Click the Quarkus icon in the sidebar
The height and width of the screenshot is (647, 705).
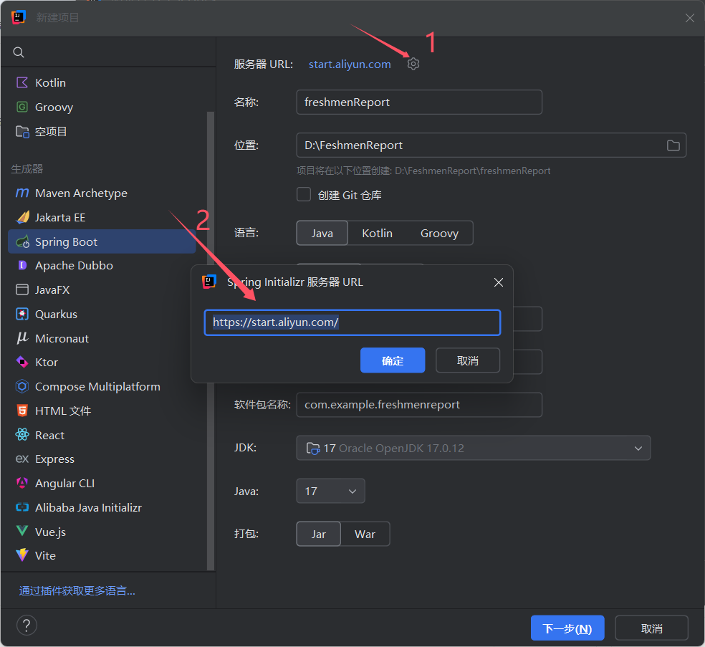pyautogui.click(x=21, y=314)
